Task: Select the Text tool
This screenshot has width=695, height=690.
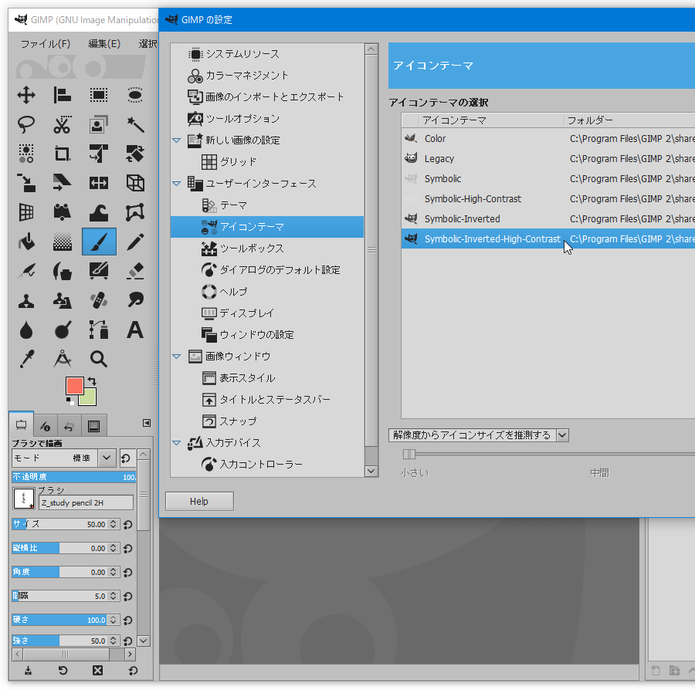Action: tap(134, 330)
